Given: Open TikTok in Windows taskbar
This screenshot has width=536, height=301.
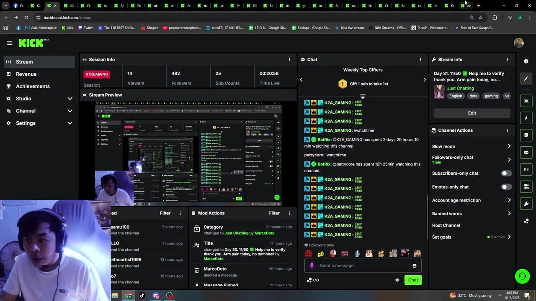Looking at the screenshot, I should point(142,296).
